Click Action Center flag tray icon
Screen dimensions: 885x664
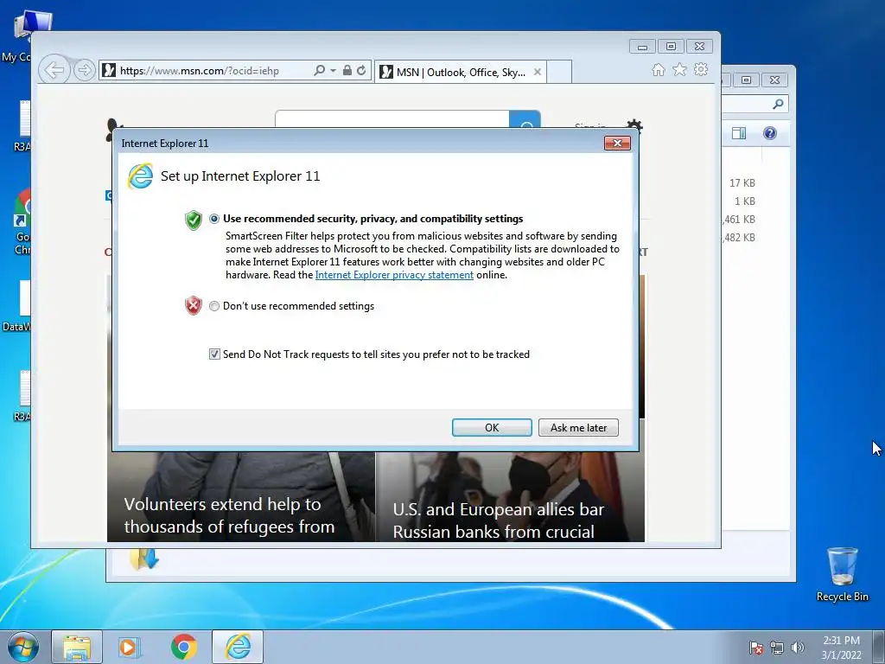pyautogui.click(x=756, y=648)
